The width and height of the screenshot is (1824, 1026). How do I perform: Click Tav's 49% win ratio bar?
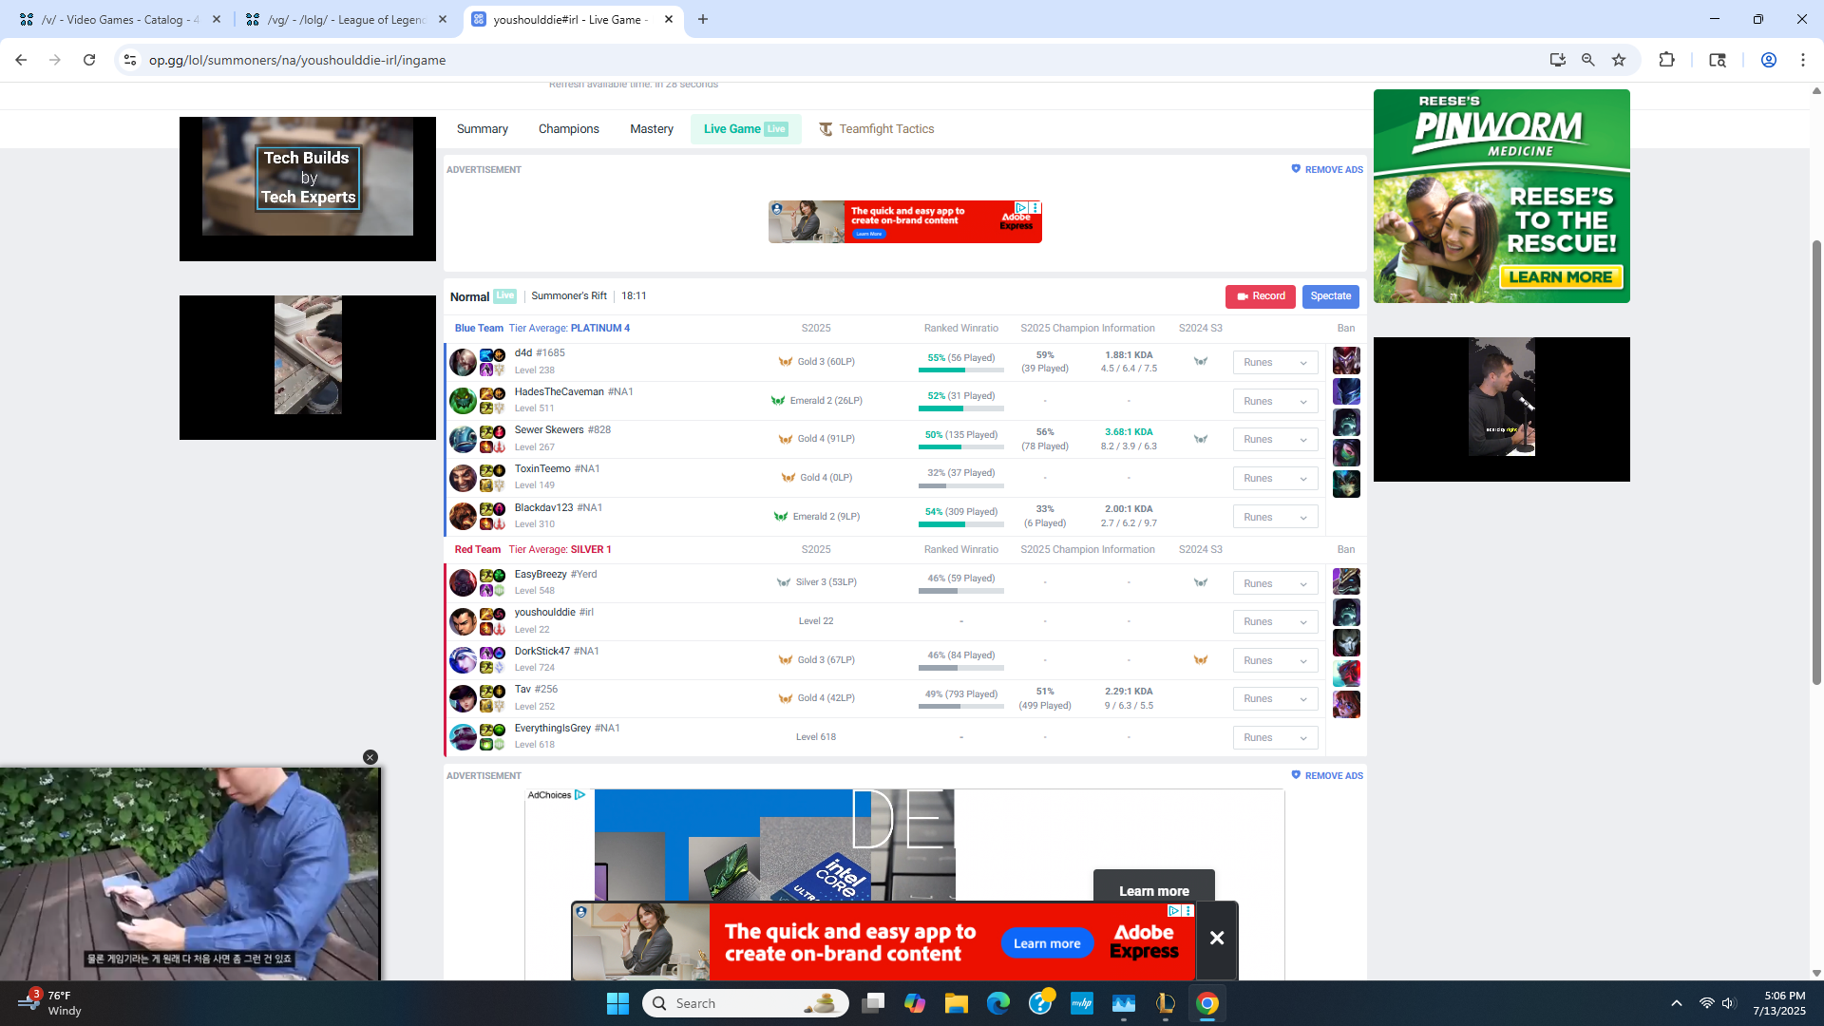click(960, 706)
